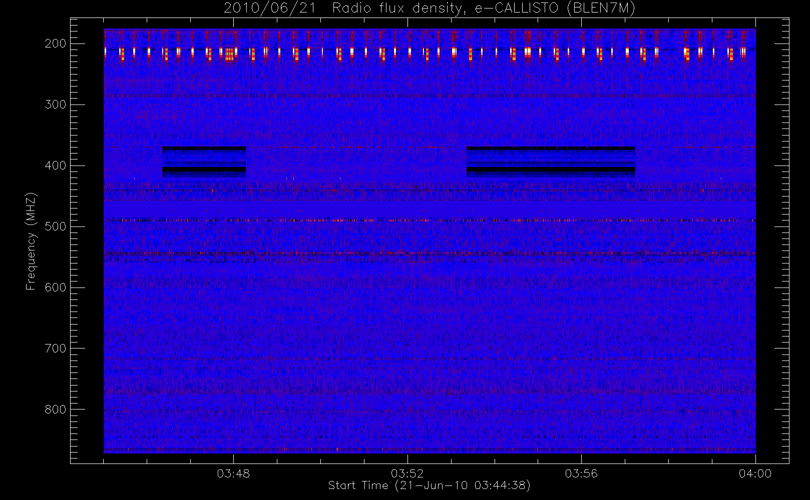Click the longer dark band ending before 03:58
810x500 pixels.
[551, 162]
